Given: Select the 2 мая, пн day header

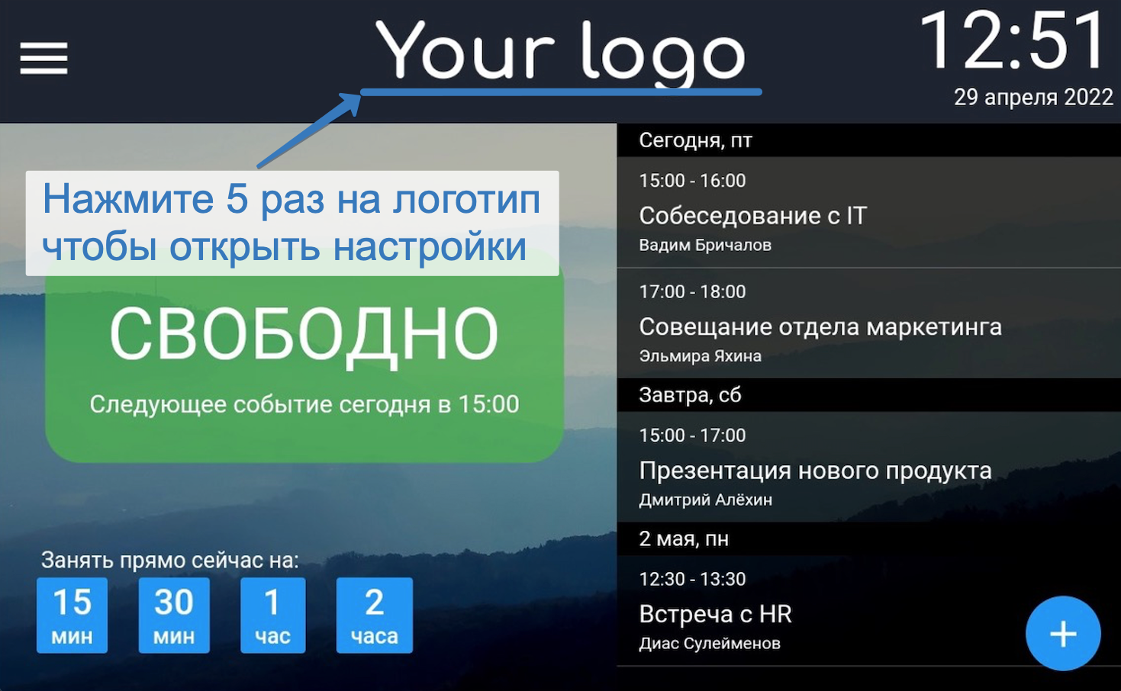Looking at the screenshot, I should pyautogui.click(x=868, y=539).
